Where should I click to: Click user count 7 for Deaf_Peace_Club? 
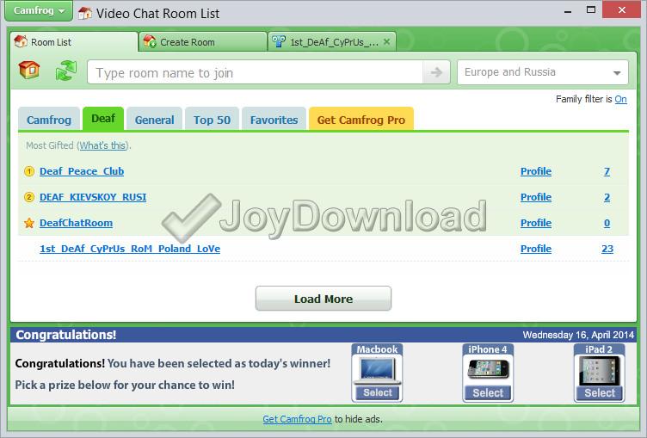point(607,171)
